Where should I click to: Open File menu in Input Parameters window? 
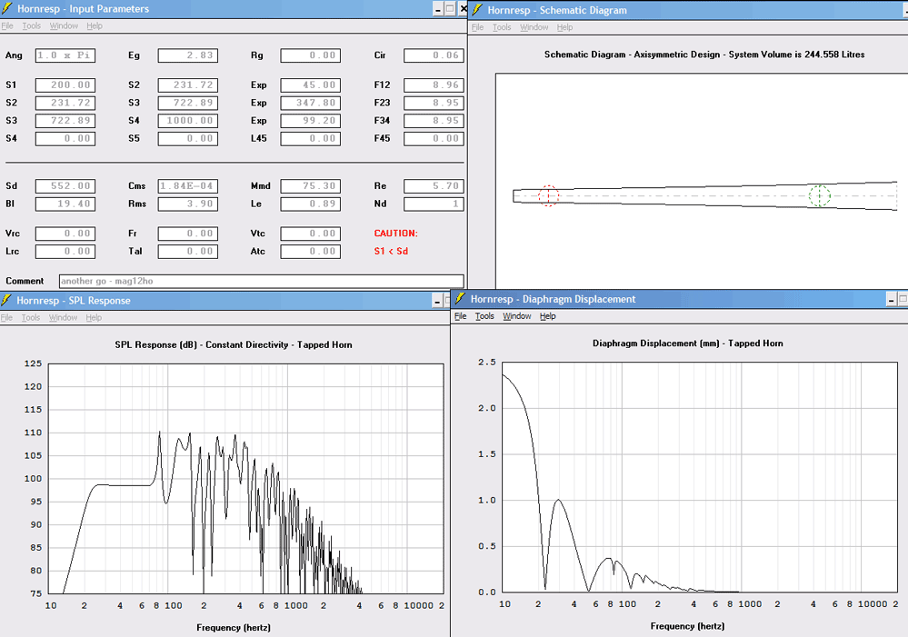(7, 26)
